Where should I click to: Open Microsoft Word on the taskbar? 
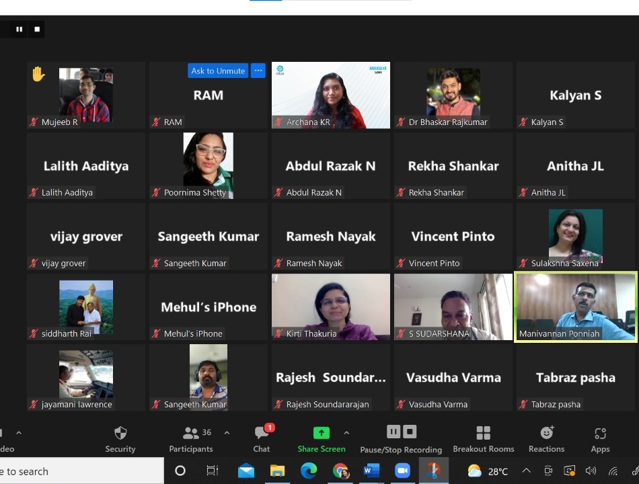coord(371,471)
